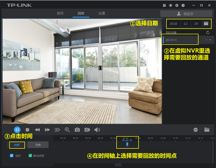Image resolution: width=216 pixels, height=168 pixels.
Task: Take a snapshot with the camera icon
Action: [x=77, y=130]
